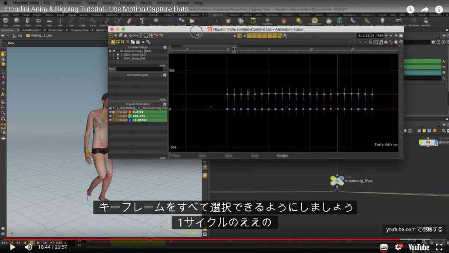Open Animation Editor help question-mark icon
449x253 pixels.
click(401, 42)
